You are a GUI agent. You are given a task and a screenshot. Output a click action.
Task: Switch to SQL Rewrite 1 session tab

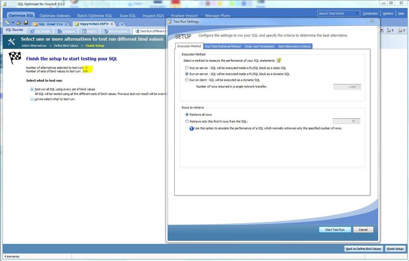(51, 24)
